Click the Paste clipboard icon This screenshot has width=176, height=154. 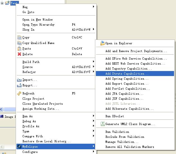[19, 48]
